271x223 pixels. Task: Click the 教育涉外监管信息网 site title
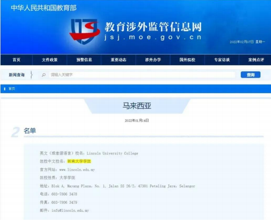pyautogui.click(x=153, y=27)
